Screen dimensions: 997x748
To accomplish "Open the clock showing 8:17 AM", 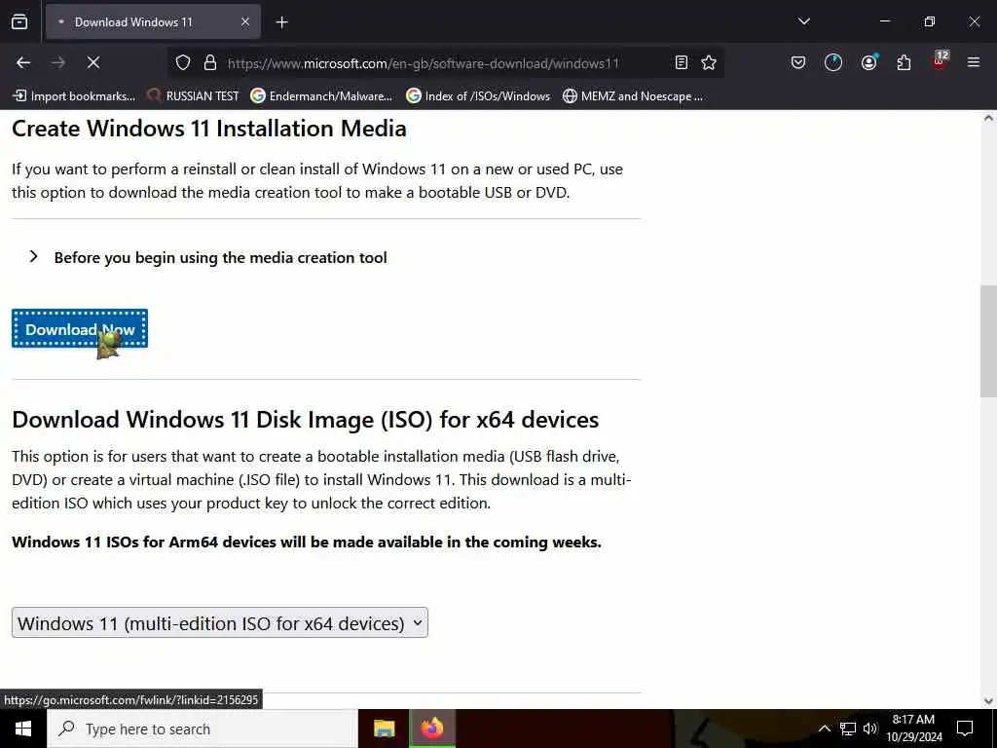I will pos(913,729).
